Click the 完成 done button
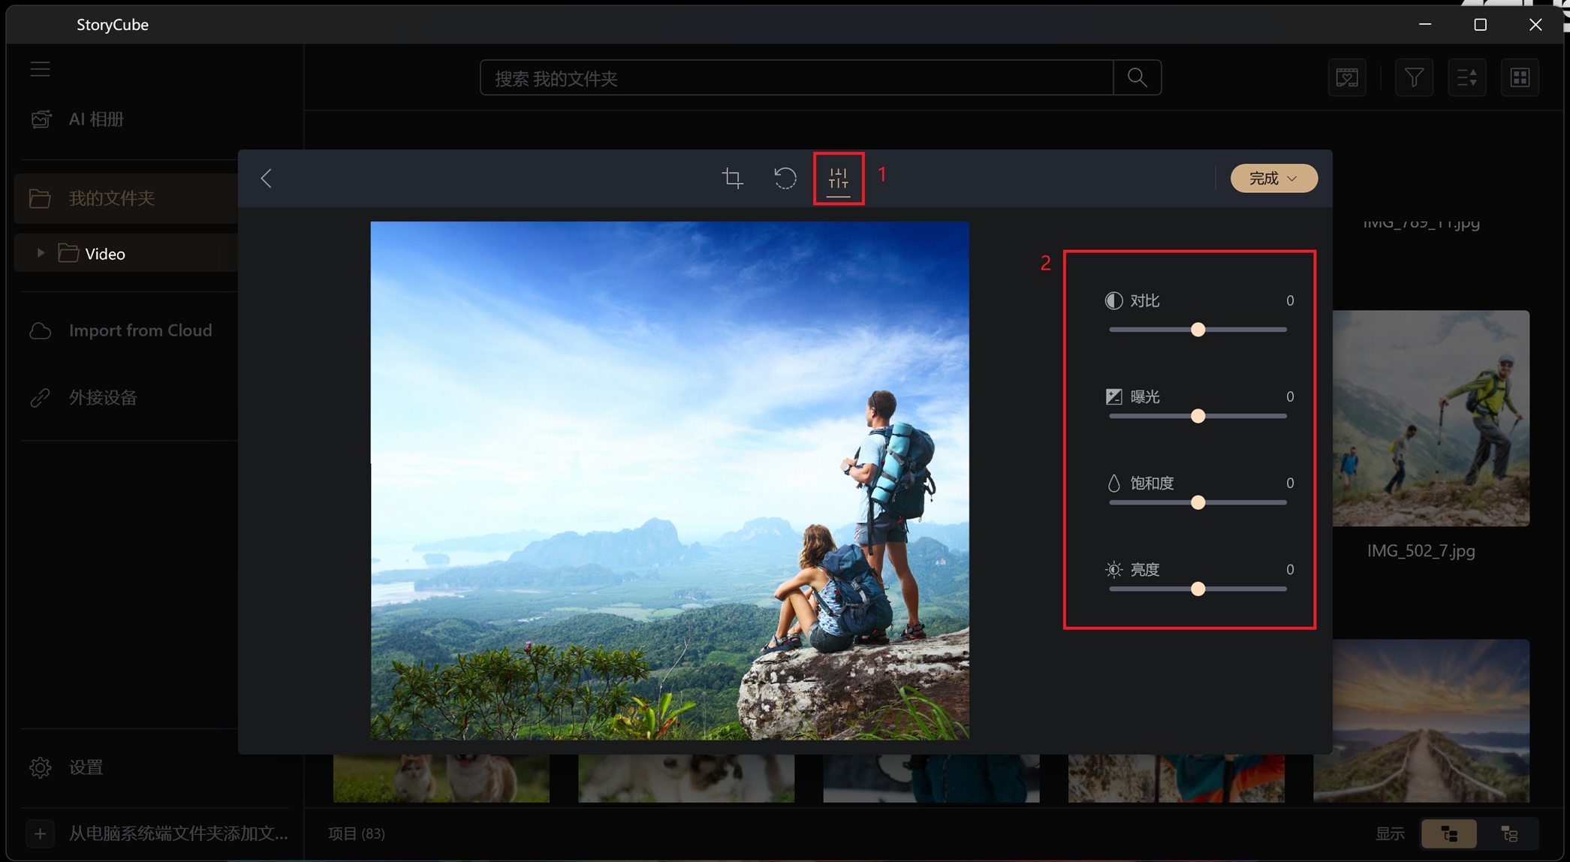The image size is (1570, 862). [x=1273, y=178]
